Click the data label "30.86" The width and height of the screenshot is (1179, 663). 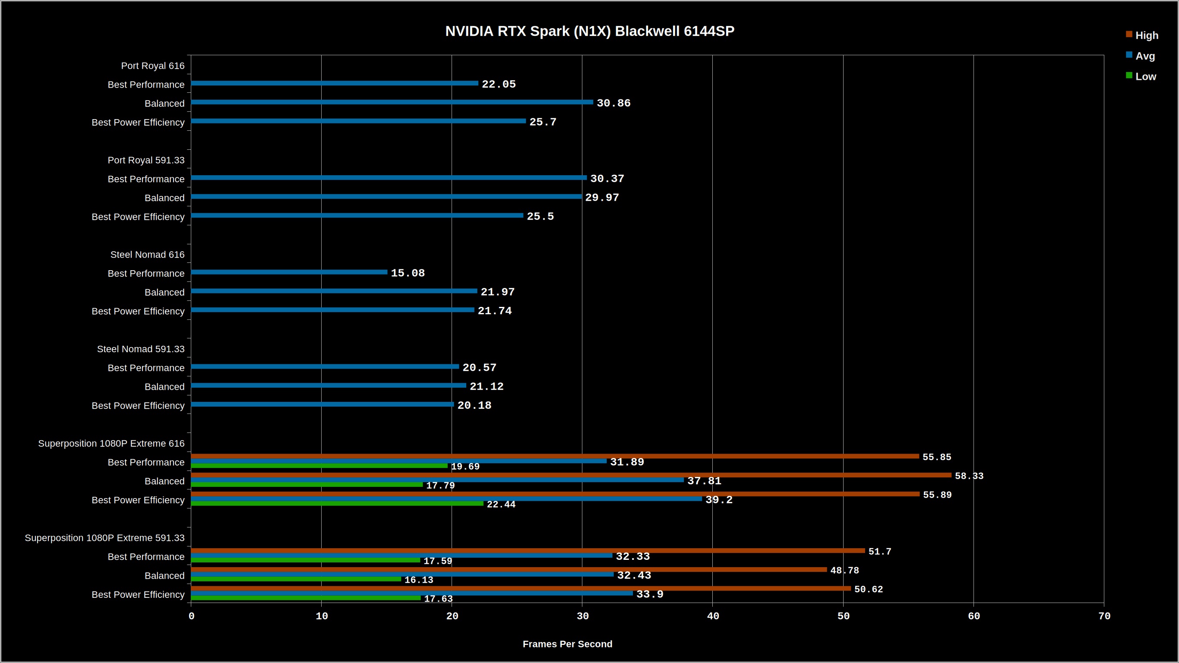[614, 103]
